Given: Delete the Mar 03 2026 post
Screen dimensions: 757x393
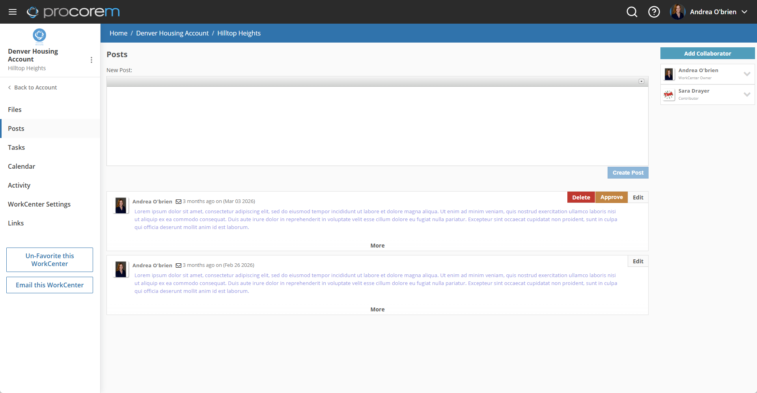Looking at the screenshot, I should tap(581, 197).
